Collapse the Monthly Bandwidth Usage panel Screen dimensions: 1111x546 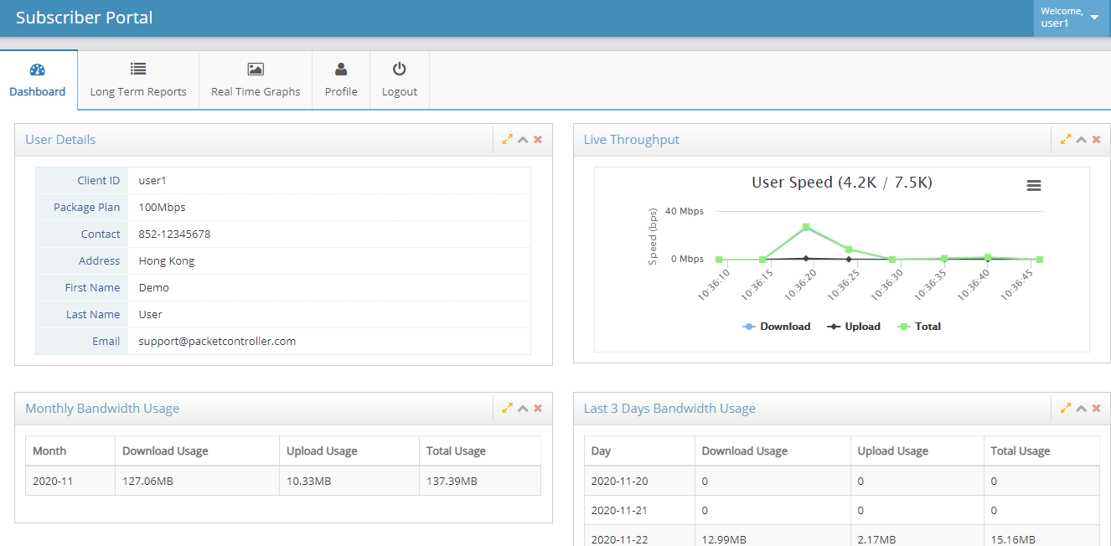pos(523,409)
